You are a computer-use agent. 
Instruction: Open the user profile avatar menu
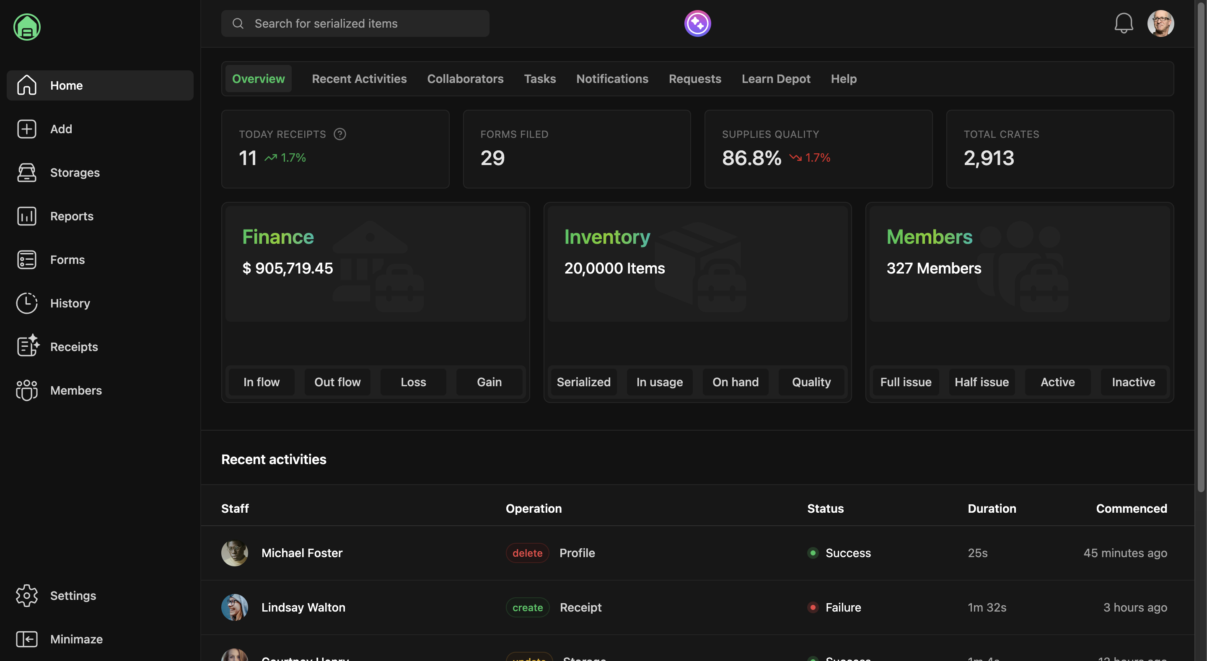tap(1160, 23)
